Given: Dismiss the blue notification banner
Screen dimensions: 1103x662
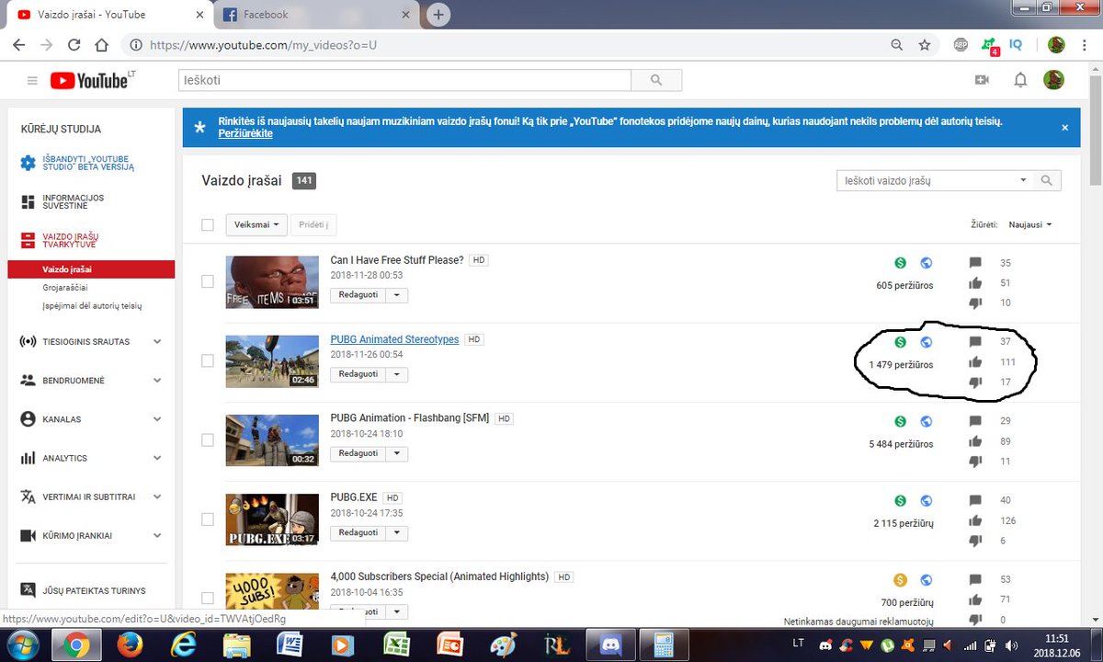Looking at the screenshot, I should click(1064, 128).
